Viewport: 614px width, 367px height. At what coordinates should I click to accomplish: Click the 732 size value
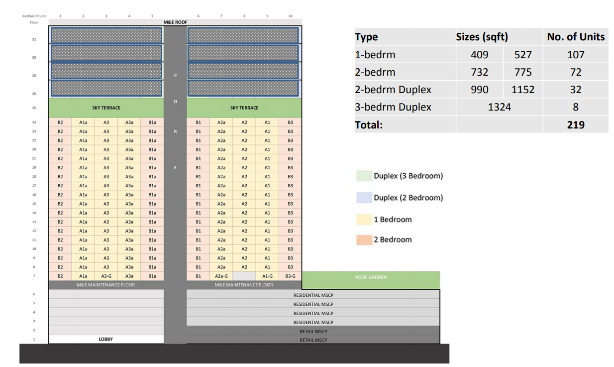[x=480, y=72]
